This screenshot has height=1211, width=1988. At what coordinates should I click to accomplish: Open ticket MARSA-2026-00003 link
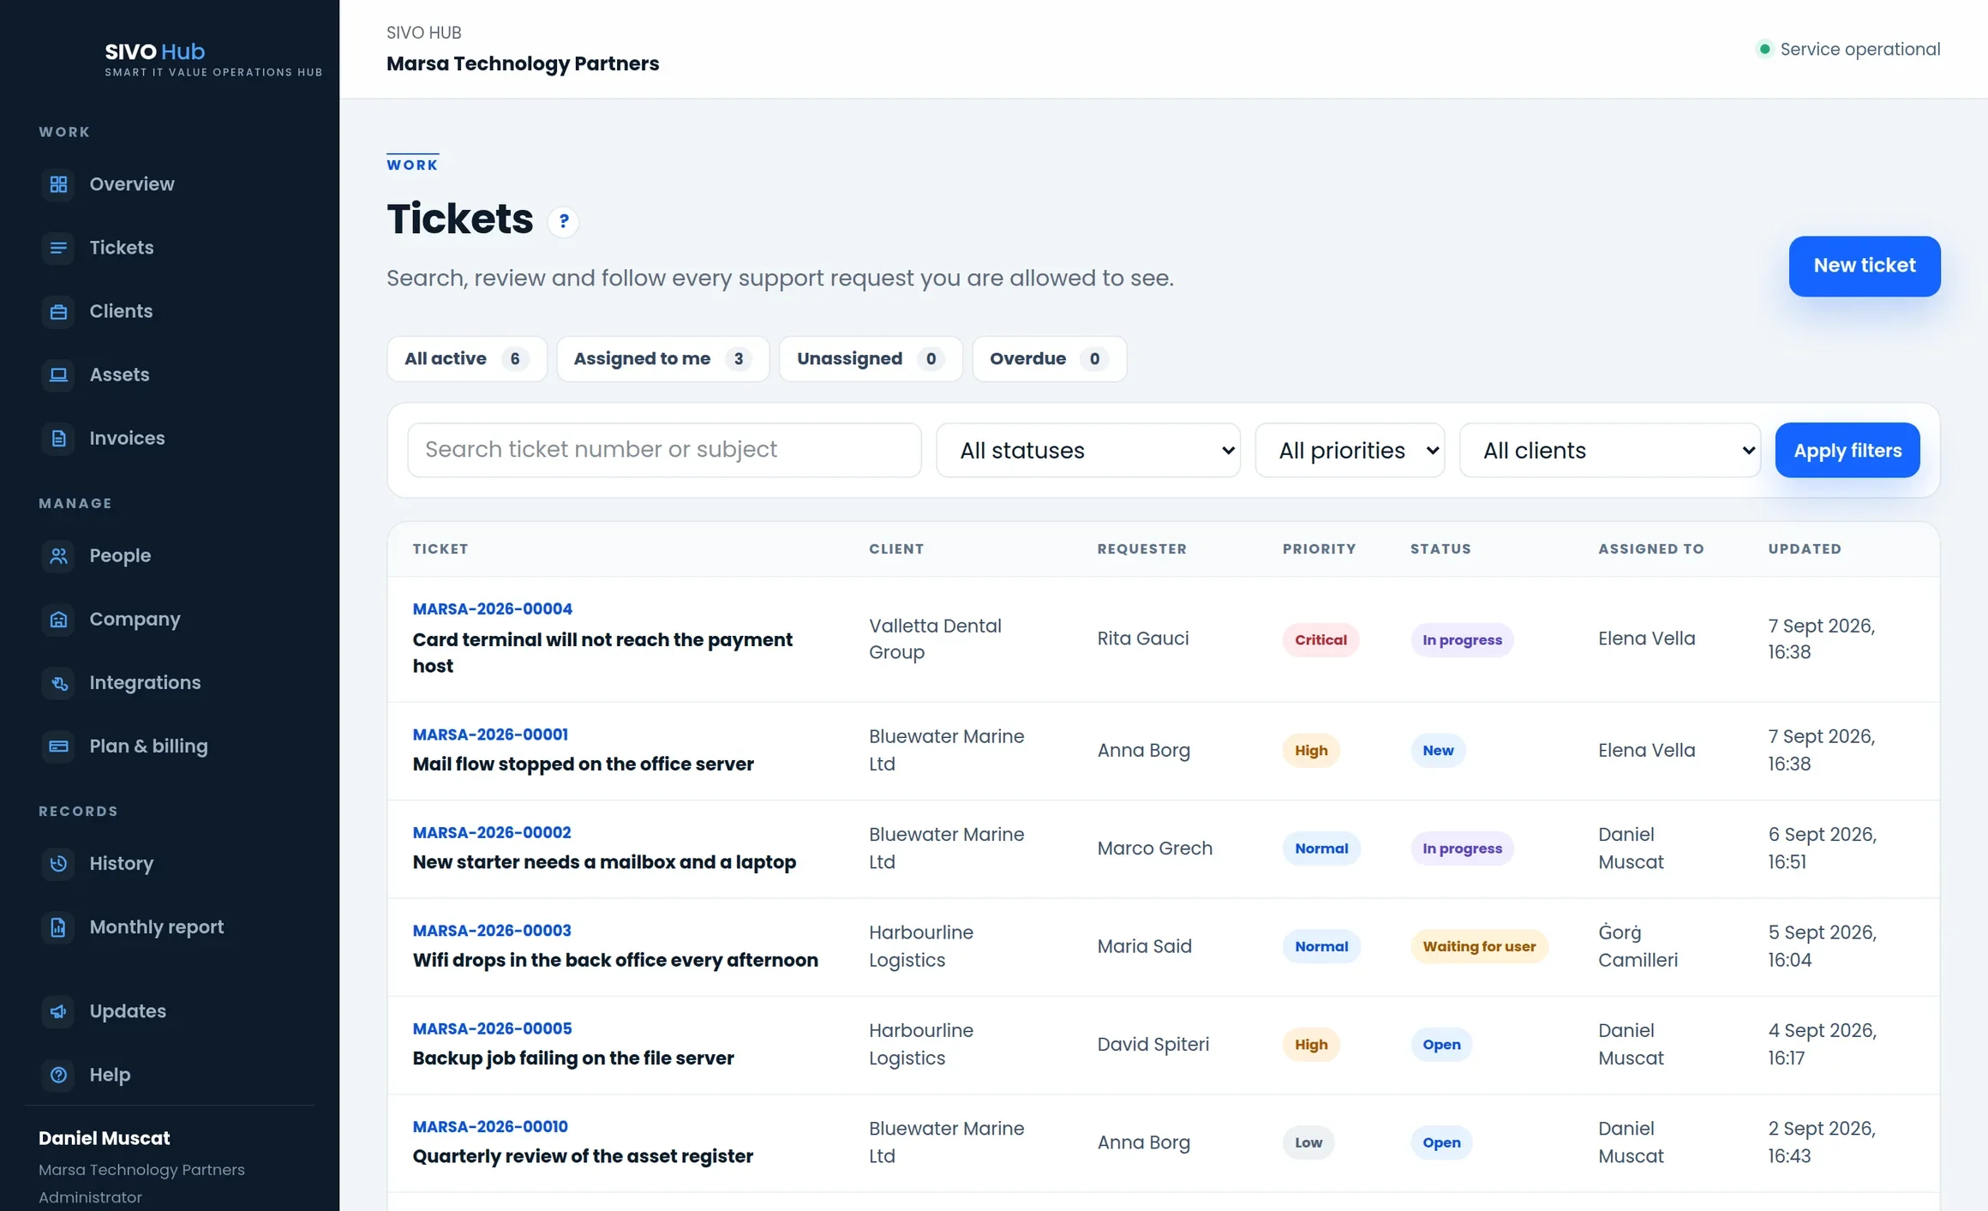pos(491,930)
